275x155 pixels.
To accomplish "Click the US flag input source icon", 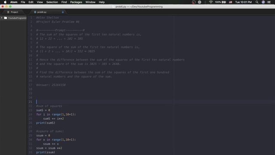I will pyautogui.click(x=230, y=2).
